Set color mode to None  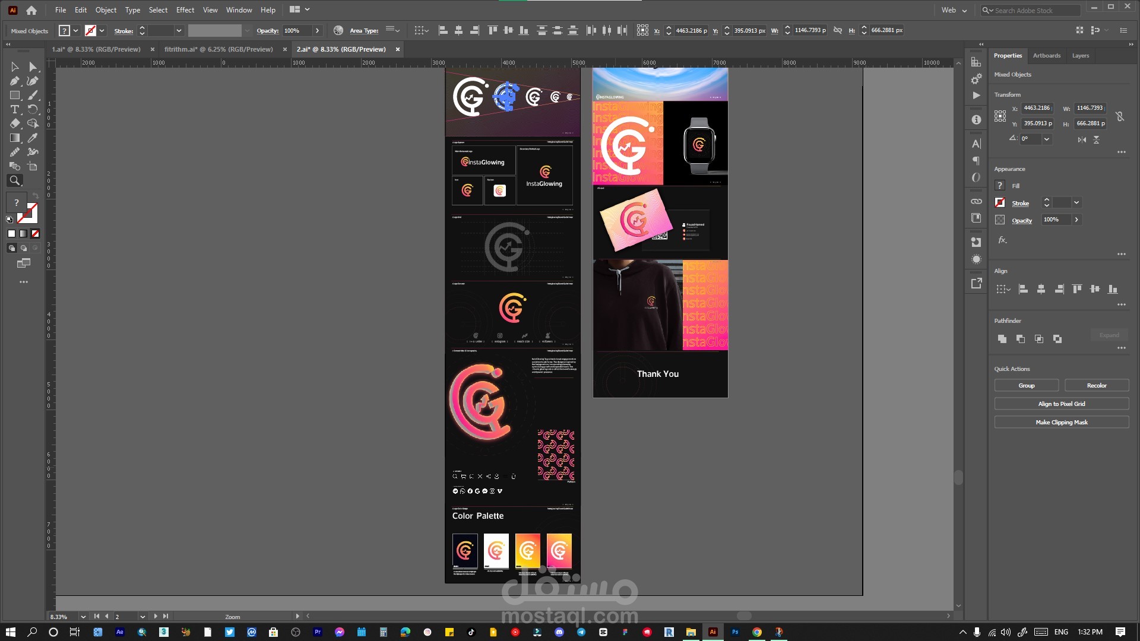35,234
